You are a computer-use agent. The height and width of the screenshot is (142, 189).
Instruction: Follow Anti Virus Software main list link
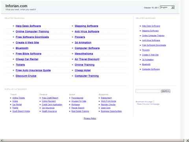(x=87, y=32)
